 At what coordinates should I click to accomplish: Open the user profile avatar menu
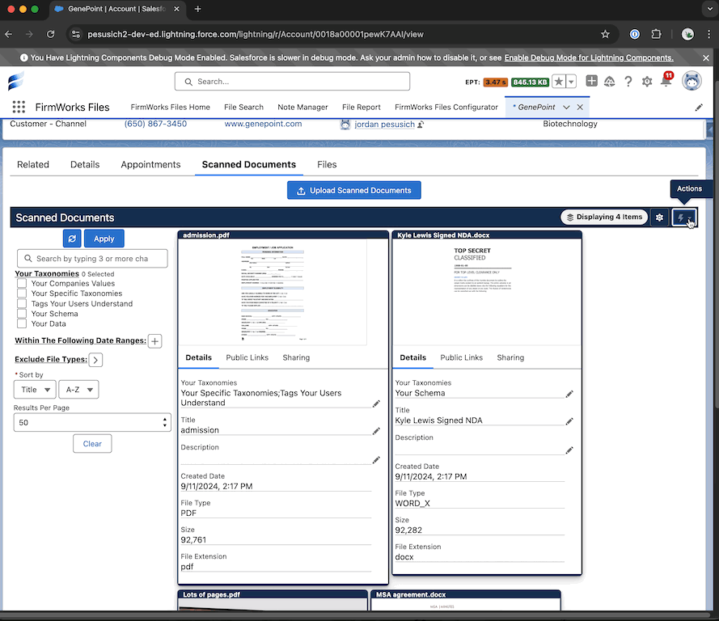pyautogui.click(x=692, y=81)
